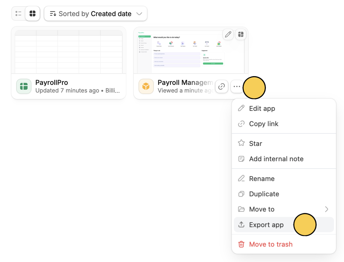The image size is (344, 262).
Task: Expand Move to submenu chevron arrow
Action: click(327, 209)
